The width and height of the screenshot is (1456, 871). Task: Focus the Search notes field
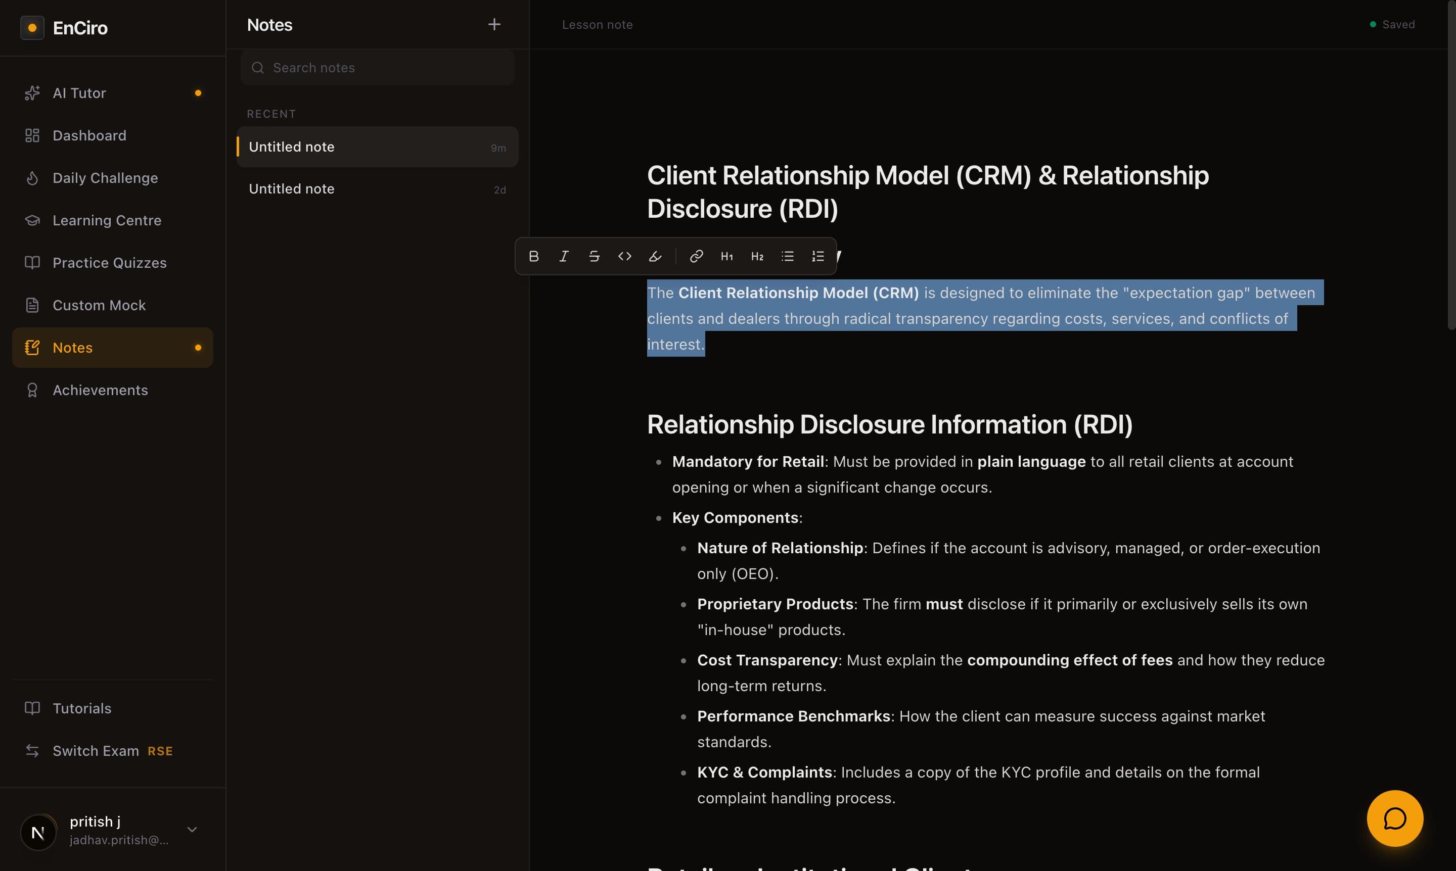pyautogui.click(x=377, y=68)
